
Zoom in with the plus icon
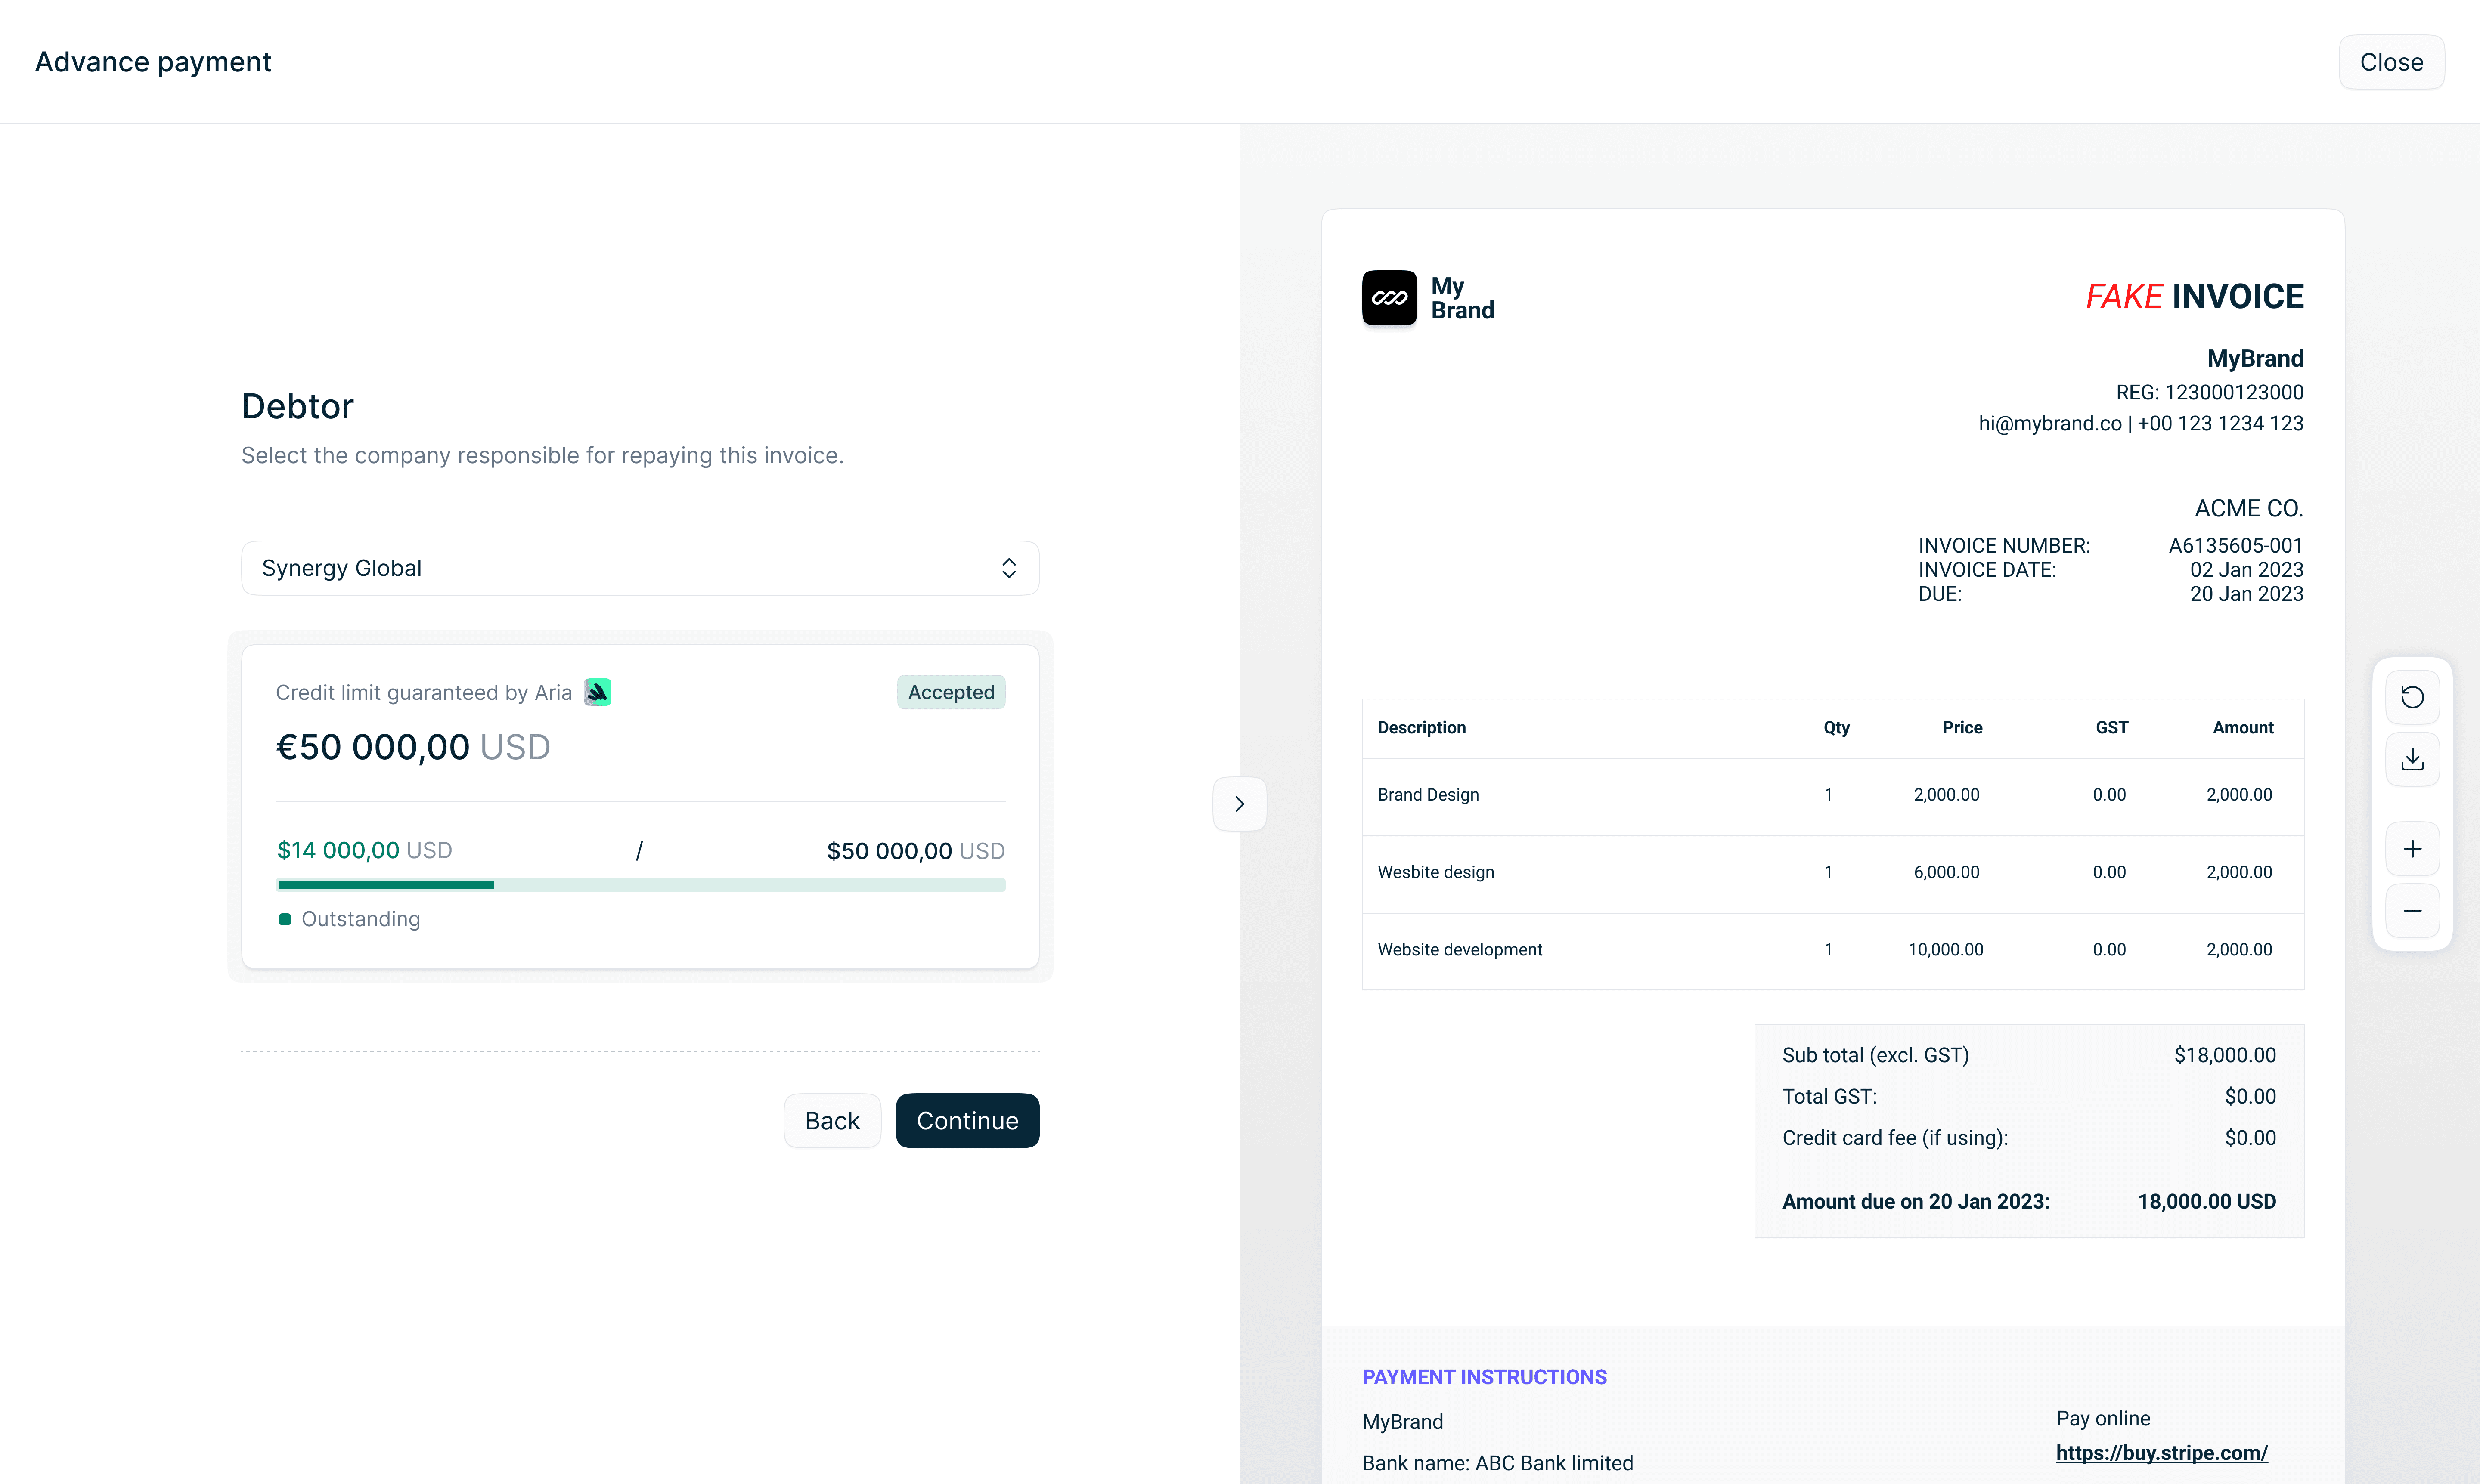[x=2412, y=849]
